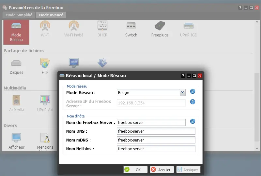Click the Divers section heading
Screen dimensions: 261x176
point(10,125)
